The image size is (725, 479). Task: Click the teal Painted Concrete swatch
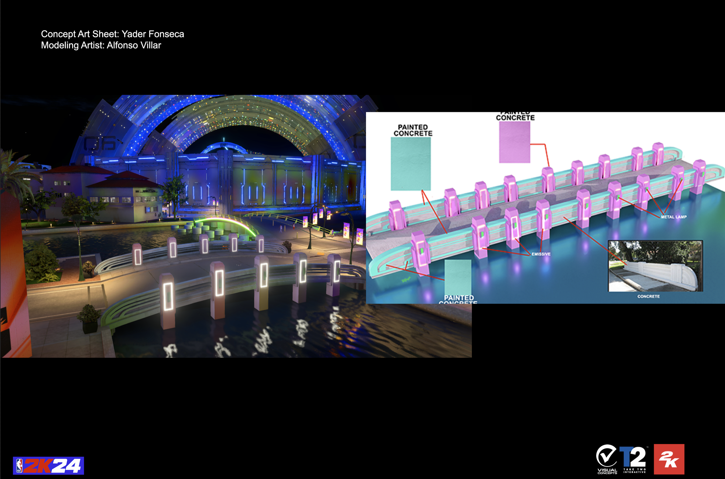point(411,164)
